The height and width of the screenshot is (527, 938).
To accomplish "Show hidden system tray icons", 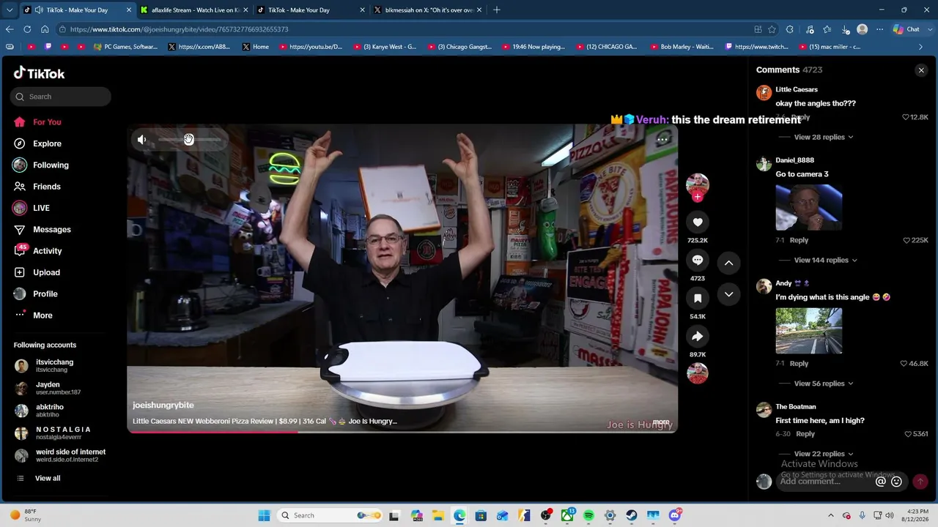I will (831, 515).
